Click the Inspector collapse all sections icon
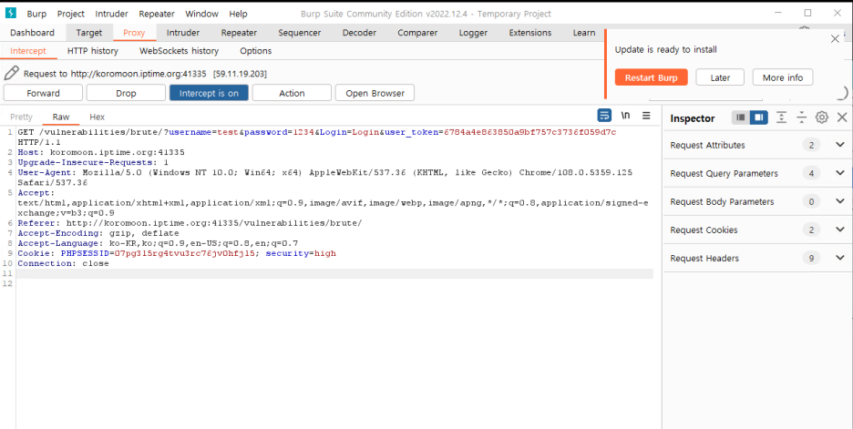 pos(801,117)
